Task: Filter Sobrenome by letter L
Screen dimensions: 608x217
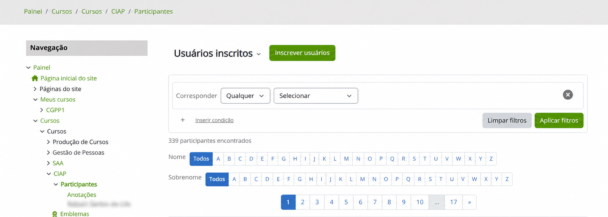Action: point(351,179)
